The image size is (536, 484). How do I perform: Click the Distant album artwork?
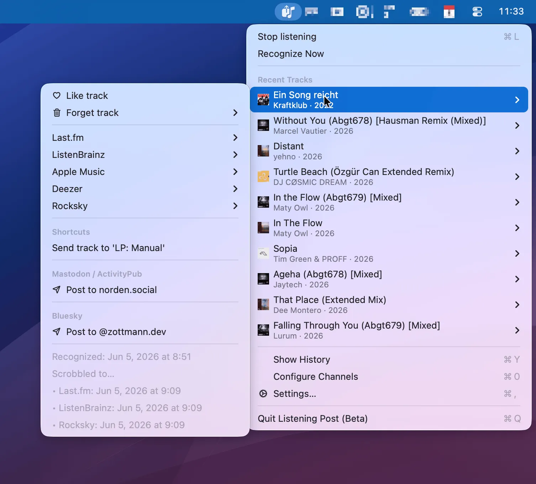click(263, 151)
